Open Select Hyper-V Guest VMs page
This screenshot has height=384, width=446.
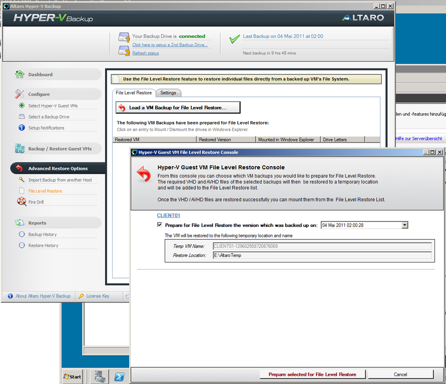(53, 105)
